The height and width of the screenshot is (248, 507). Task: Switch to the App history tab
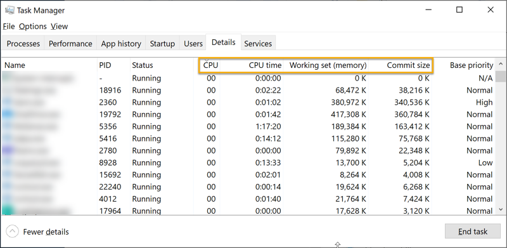click(121, 44)
